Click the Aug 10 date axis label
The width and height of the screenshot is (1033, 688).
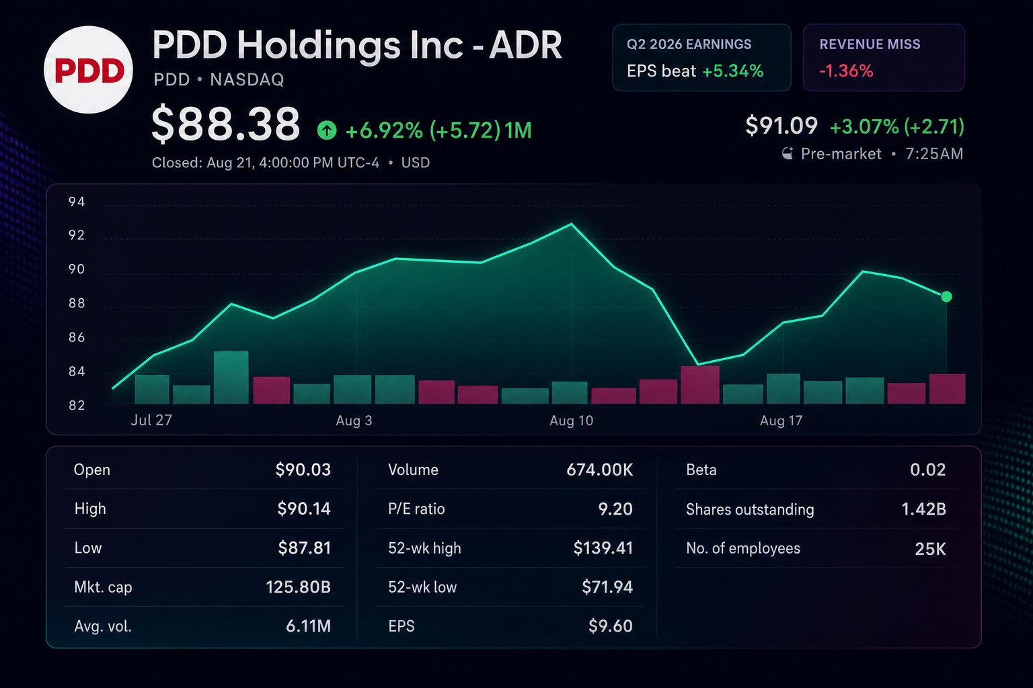(571, 421)
